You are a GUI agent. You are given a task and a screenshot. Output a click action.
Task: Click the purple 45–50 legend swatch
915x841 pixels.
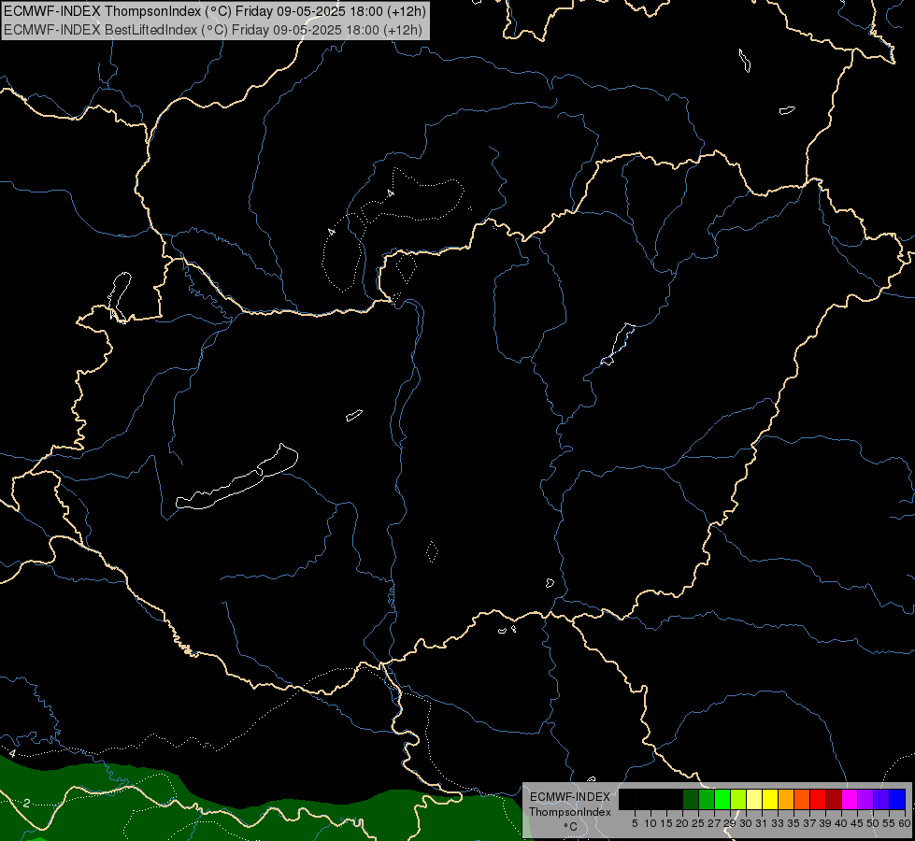click(x=865, y=799)
